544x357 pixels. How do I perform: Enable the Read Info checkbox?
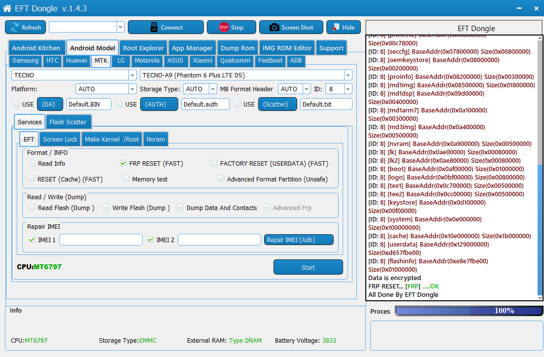pos(32,163)
